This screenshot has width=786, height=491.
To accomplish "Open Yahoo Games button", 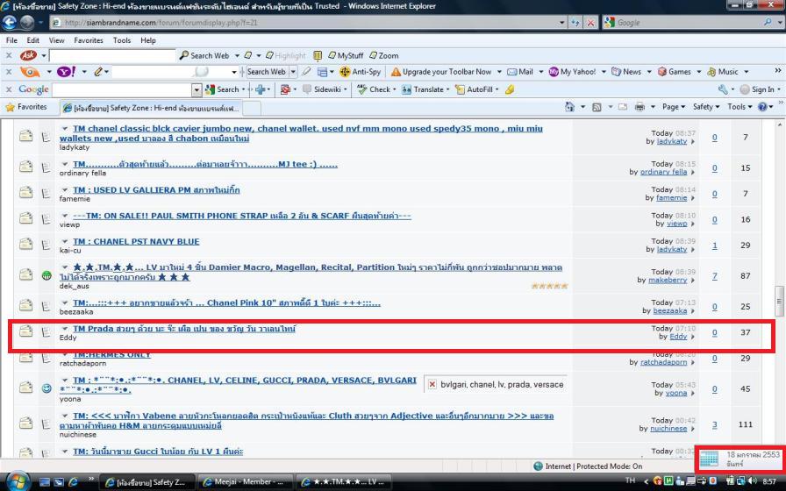I will (675, 72).
